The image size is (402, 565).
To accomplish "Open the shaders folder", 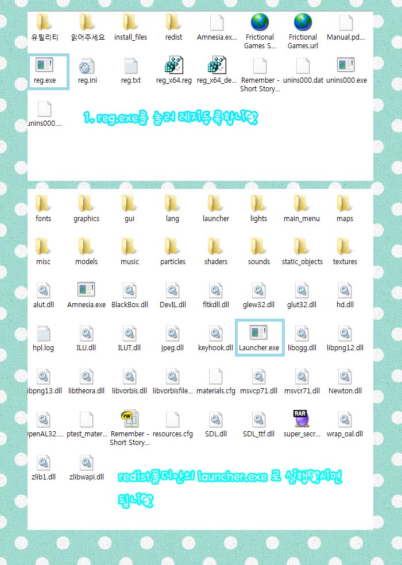I will (x=215, y=246).
